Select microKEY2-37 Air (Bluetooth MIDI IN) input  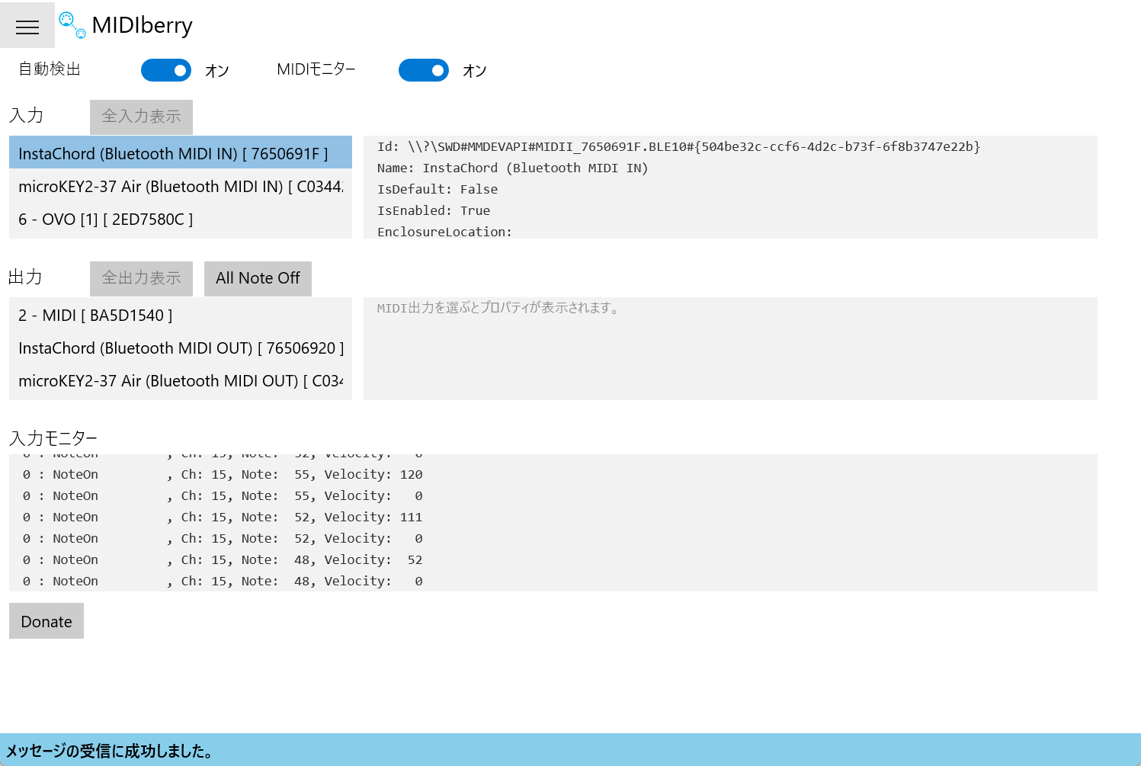pos(181,186)
